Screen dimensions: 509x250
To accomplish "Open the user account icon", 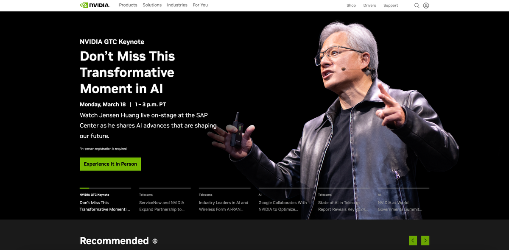I will tap(426, 6).
